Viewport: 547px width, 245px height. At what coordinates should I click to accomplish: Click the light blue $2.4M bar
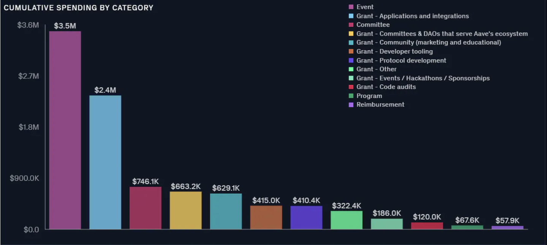tap(105, 162)
